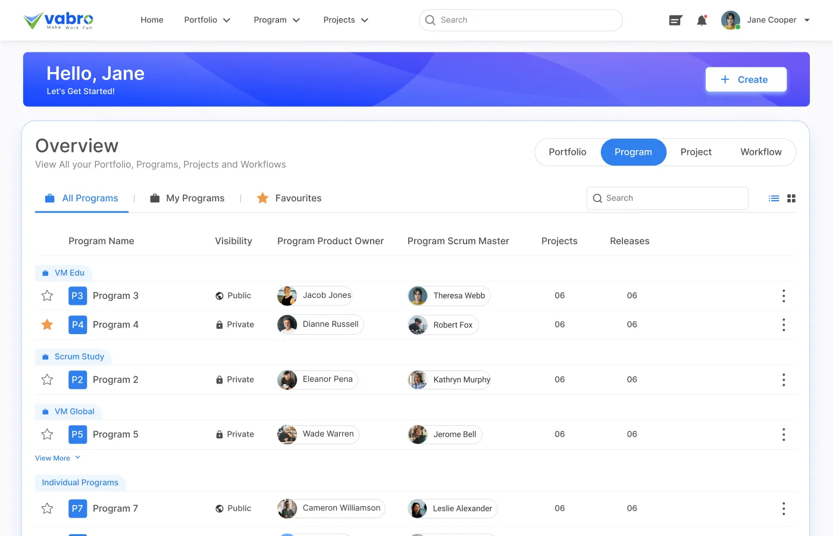Image resolution: width=833 pixels, height=536 pixels.
Task: Open the notifications bell icon
Action: click(702, 21)
